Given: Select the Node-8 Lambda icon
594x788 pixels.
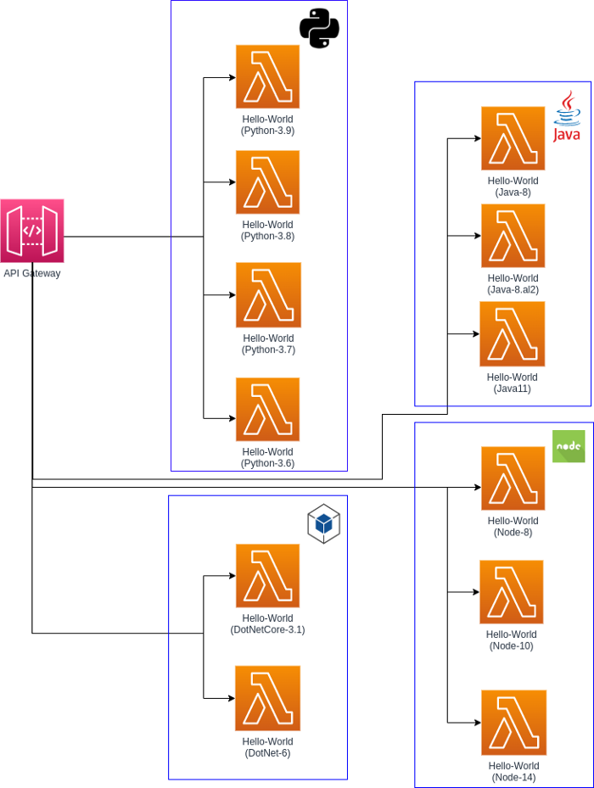Looking at the screenshot, I should click(x=513, y=478).
